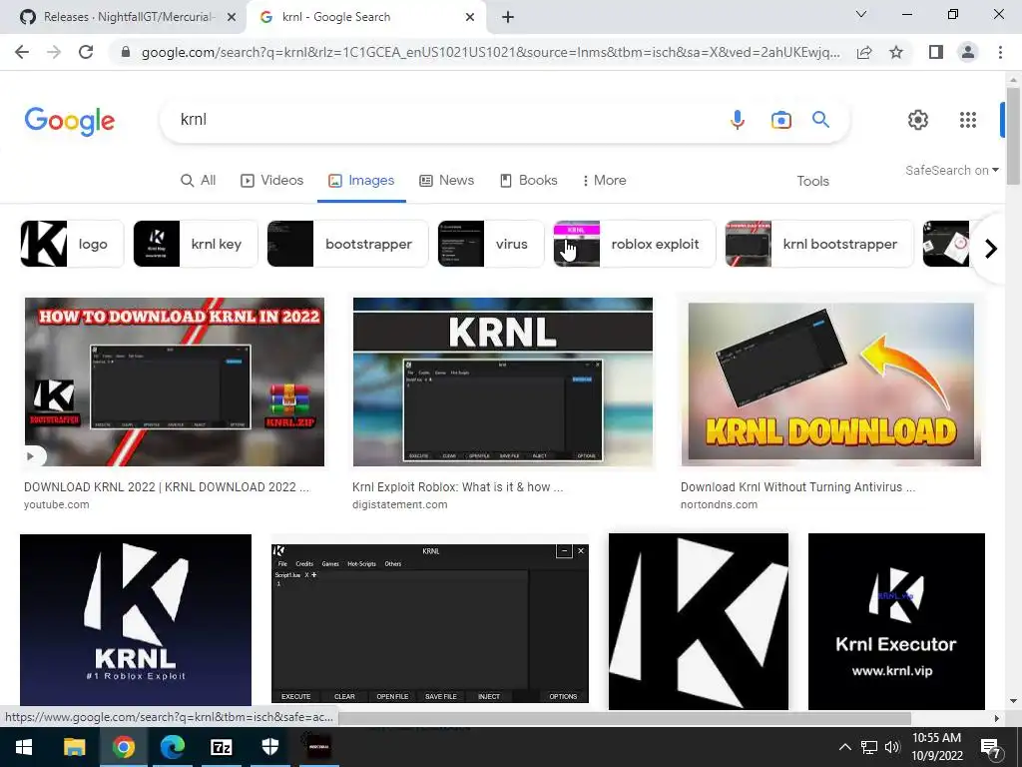Image resolution: width=1022 pixels, height=767 pixels.
Task: Open 7-Zip from taskbar
Action: coord(221,747)
